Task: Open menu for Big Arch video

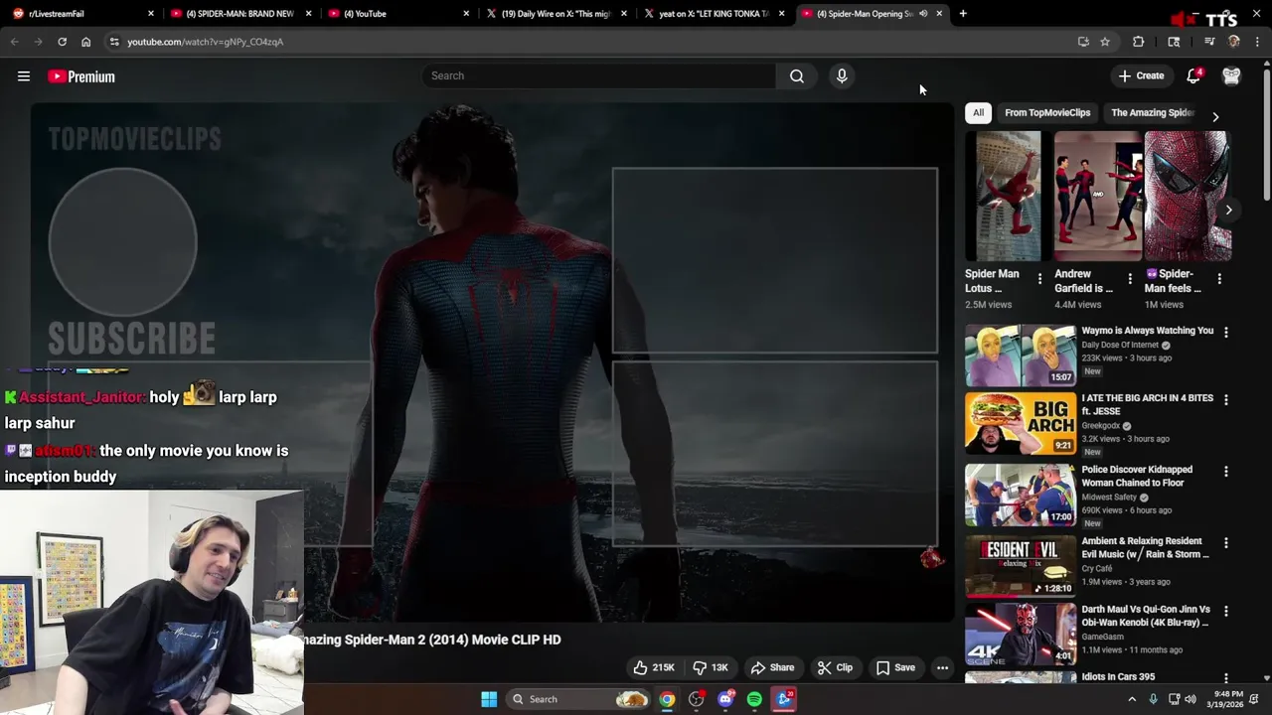Action: click(1225, 399)
